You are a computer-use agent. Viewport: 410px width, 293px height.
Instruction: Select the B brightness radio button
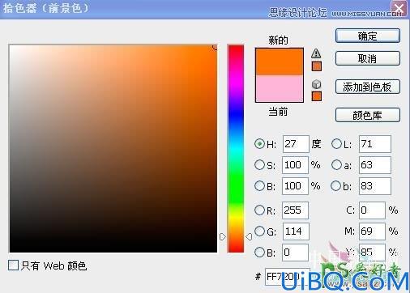tap(259, 185)
